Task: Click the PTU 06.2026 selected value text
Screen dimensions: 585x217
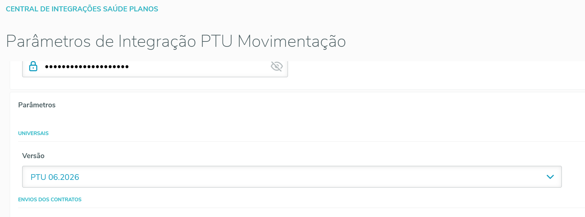Action: 55,177
